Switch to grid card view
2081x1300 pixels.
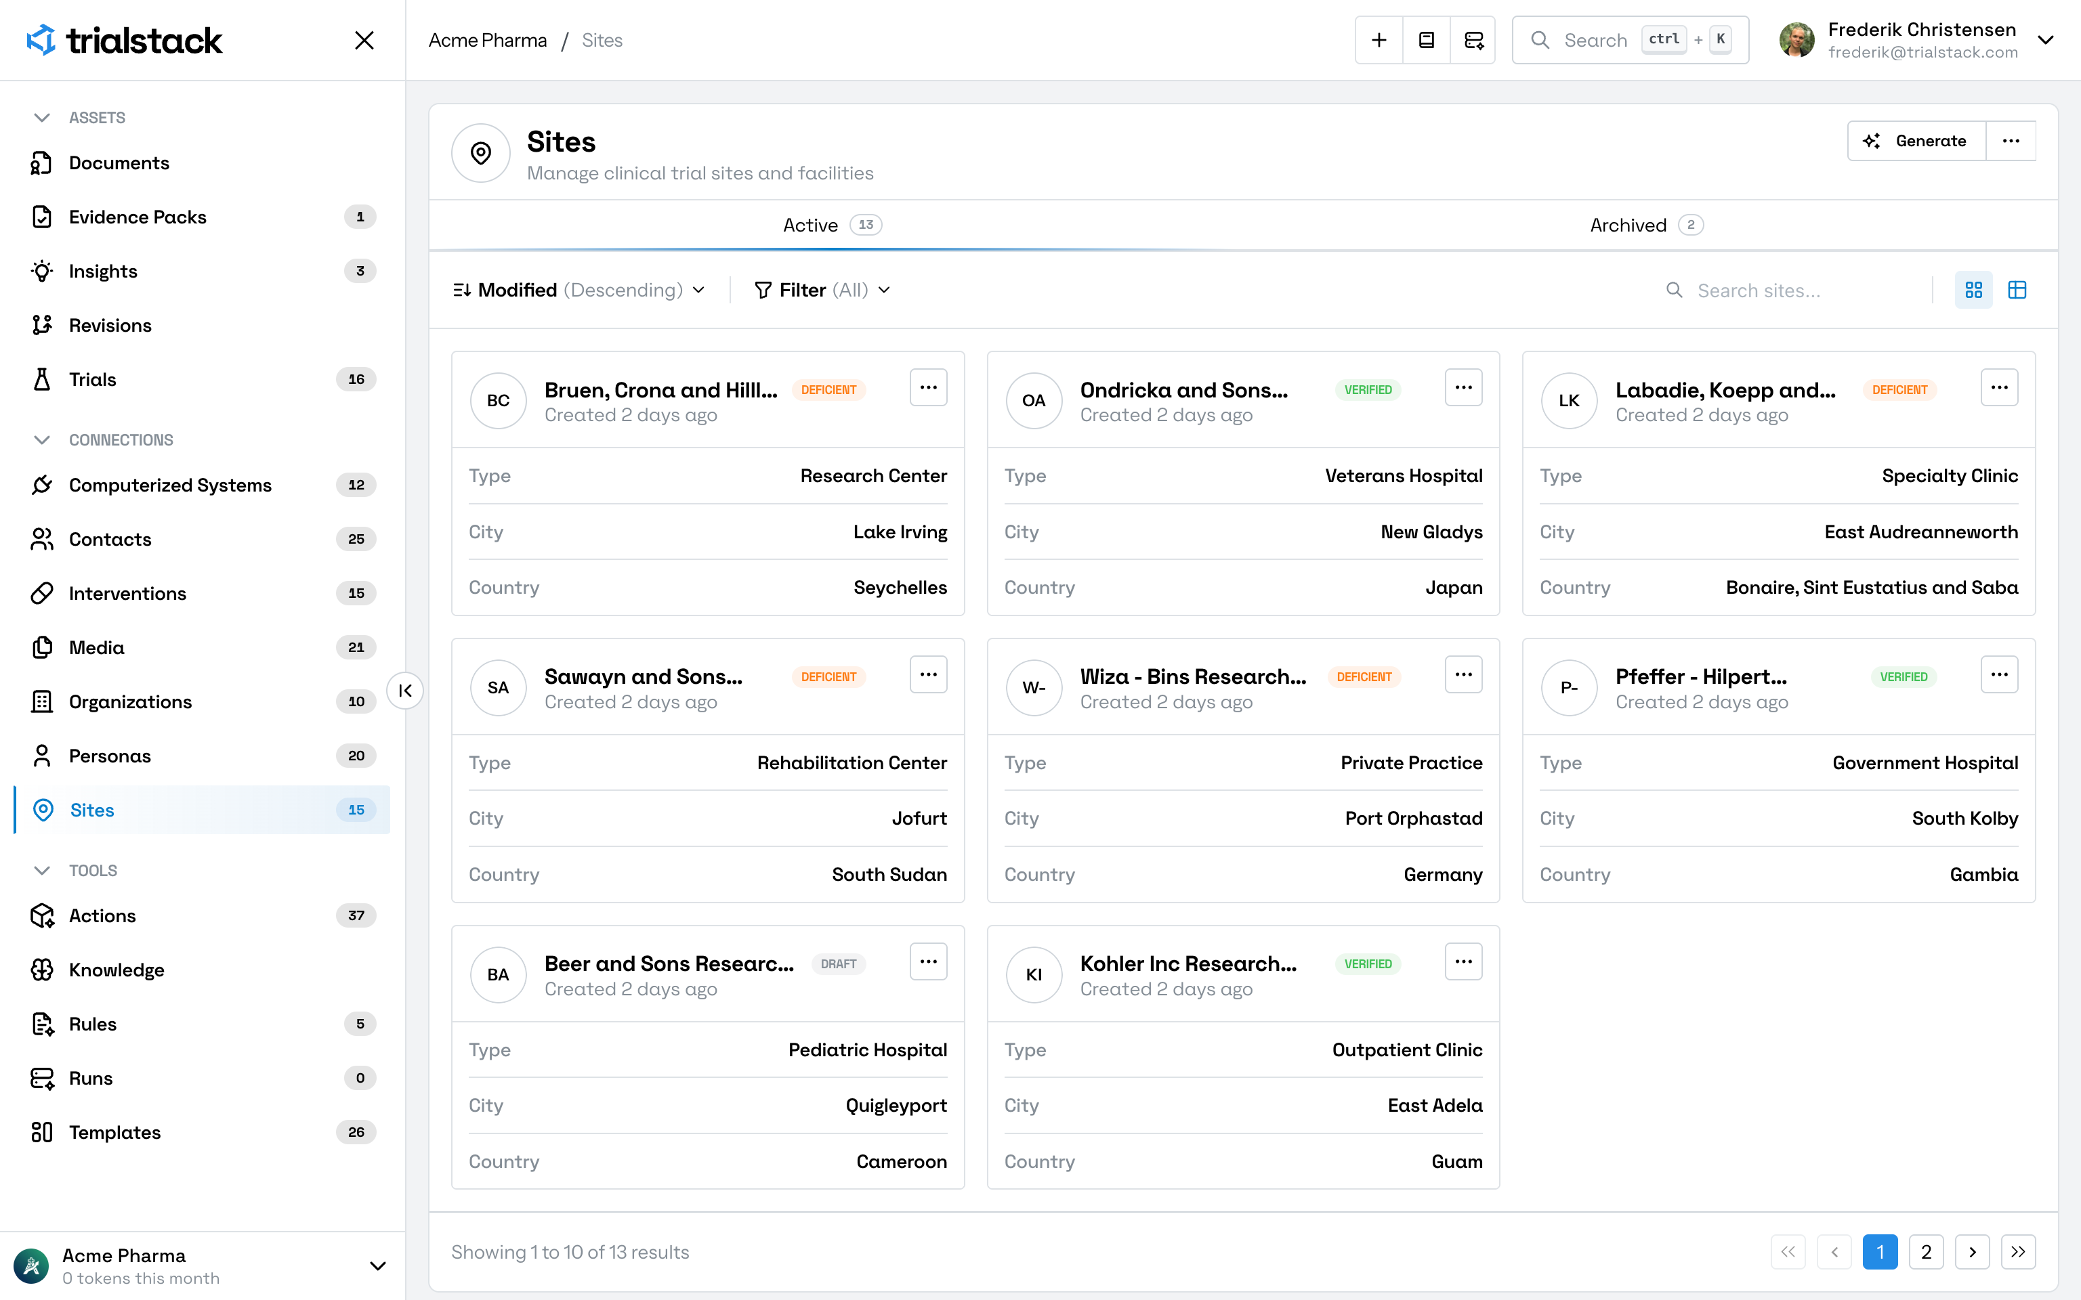pyautogui.click(x=1973, y=290)
